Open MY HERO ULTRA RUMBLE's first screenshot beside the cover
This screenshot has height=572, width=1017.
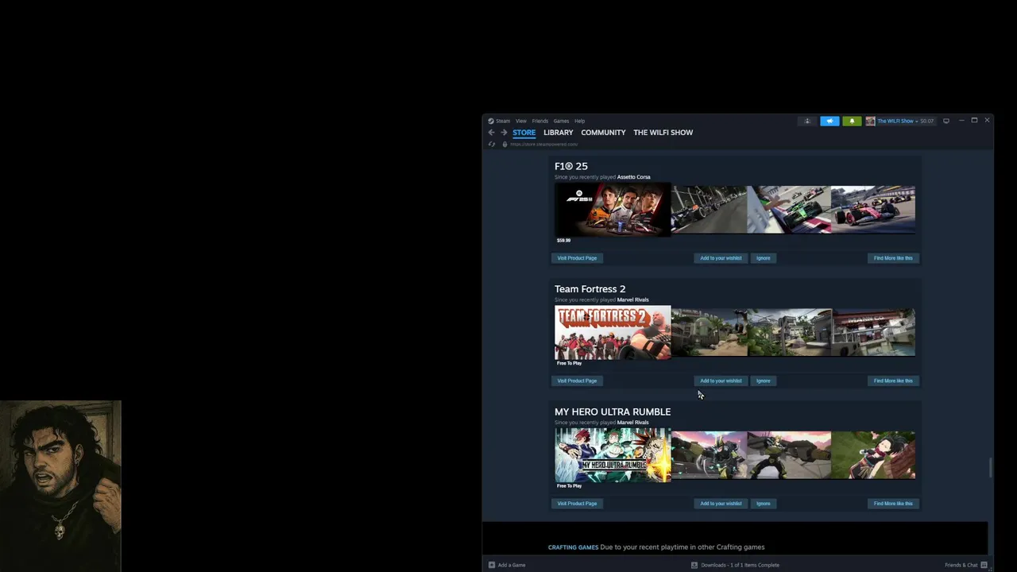tap(709, 455)
